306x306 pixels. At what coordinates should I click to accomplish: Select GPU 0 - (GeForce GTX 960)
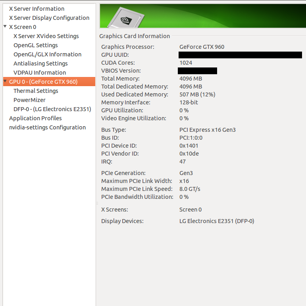[x=43, y=82]
